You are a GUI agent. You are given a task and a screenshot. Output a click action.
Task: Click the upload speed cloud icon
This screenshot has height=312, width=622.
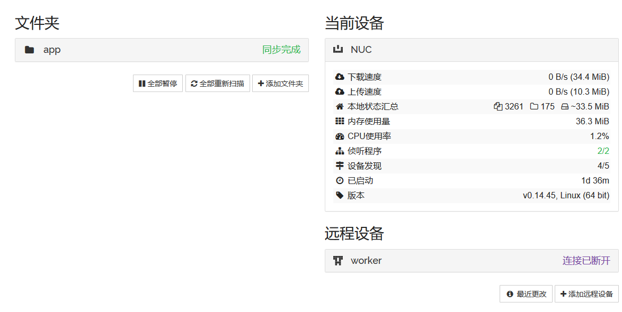340,92
